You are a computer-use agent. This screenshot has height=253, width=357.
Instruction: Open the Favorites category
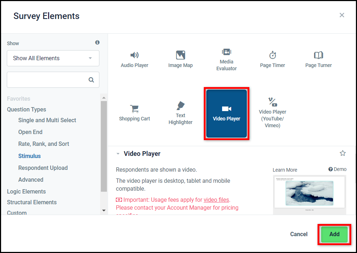[18, 99]
